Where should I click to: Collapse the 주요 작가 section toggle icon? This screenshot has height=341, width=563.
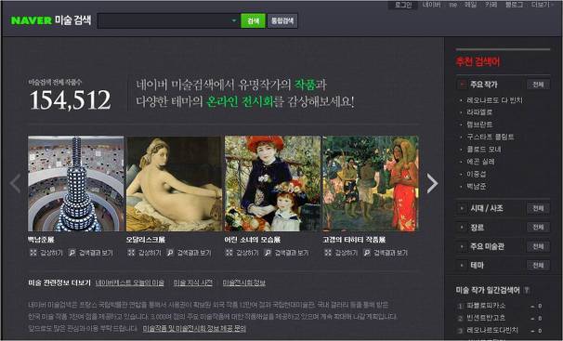(462, 85)
